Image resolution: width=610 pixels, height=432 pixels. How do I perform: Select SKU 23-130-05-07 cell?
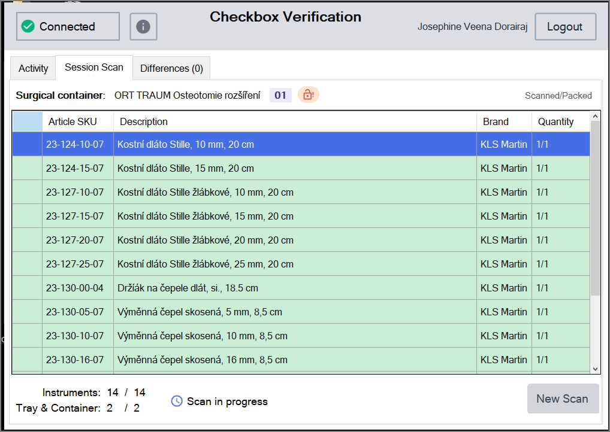click(x=78, y=312)
